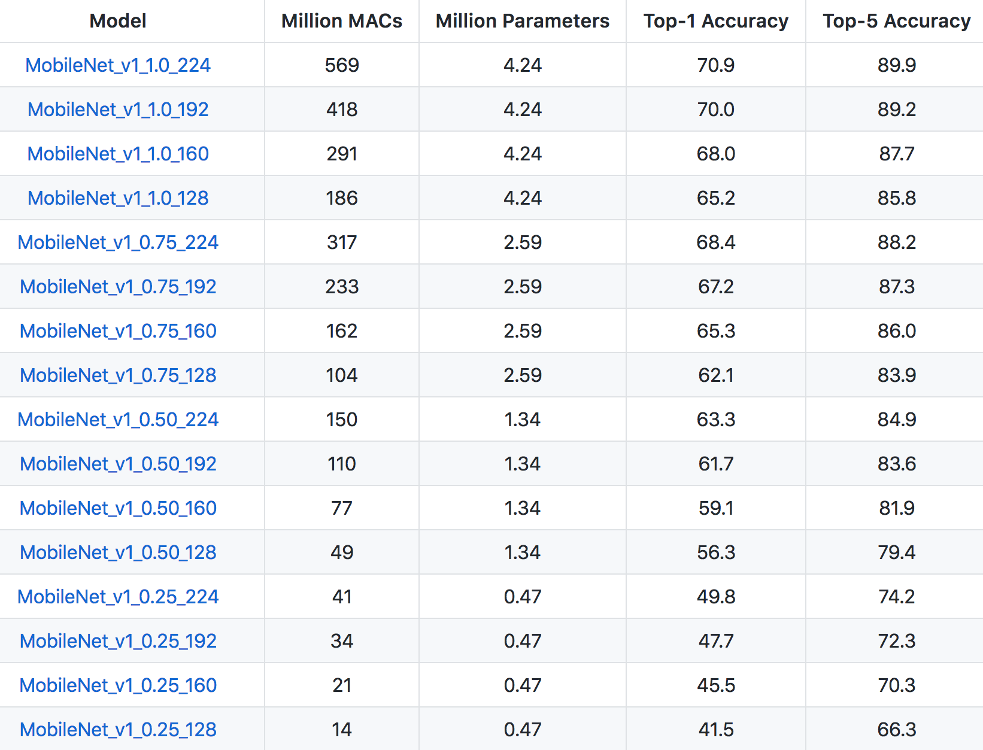This screenshot has width=983, height=750.
Task: Click the 47.7 Top-1 Accuracy cell
Action: 716,641
